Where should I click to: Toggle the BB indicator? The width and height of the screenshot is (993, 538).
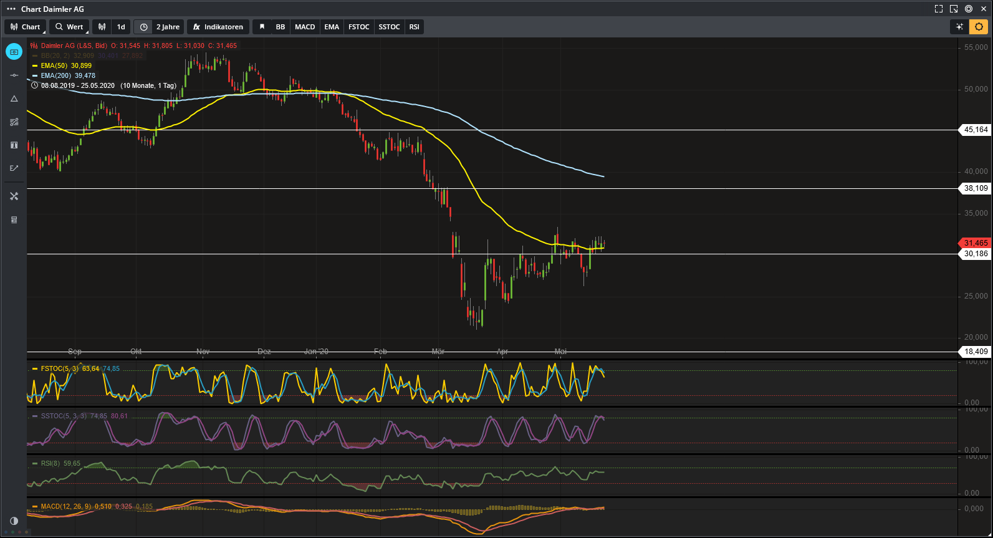[281, 27]
